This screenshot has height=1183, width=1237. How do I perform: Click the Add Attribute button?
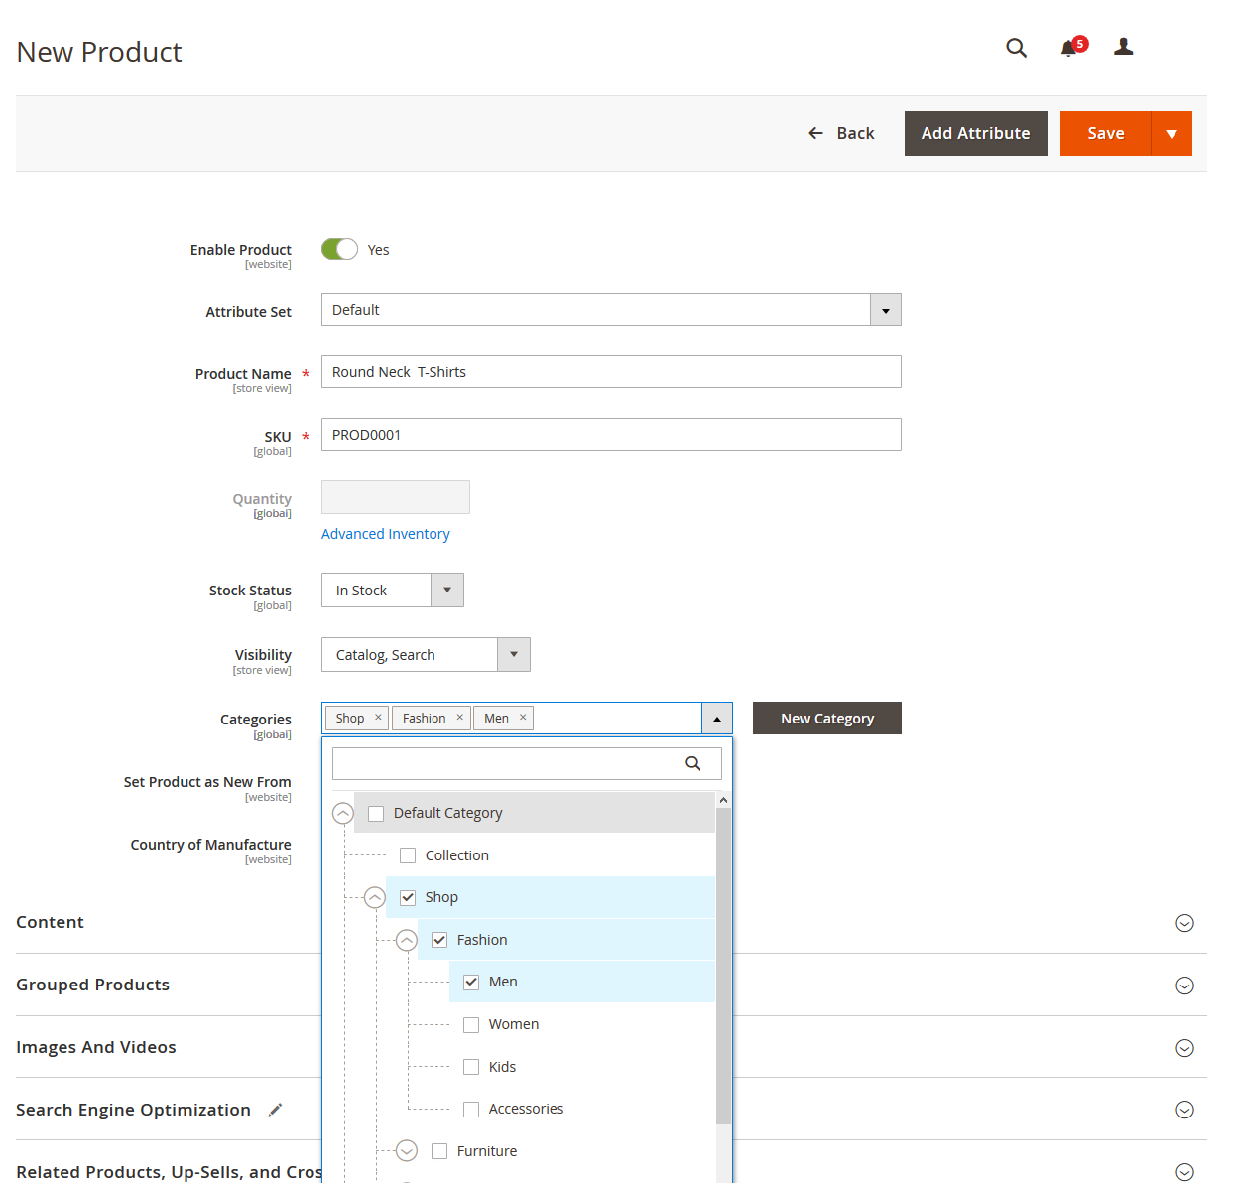pyautogui.click(x=976, y=133)
